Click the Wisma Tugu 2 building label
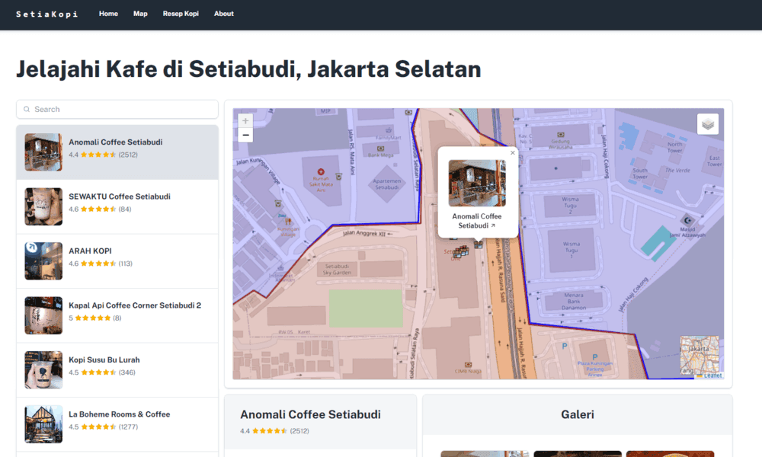This screenshot has height=457, width=762. tap(570, 206)
